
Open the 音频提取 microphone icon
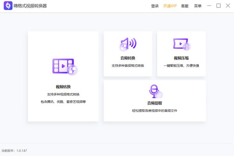155,92
